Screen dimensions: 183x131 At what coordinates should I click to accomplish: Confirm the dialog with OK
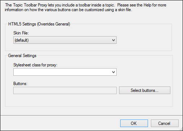[134, 123]
